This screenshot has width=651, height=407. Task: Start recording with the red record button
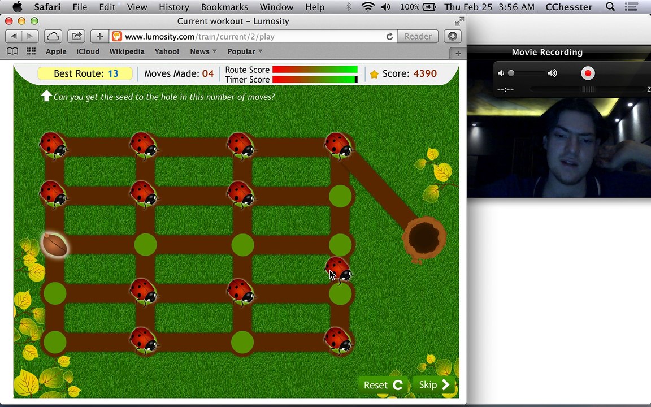click(588, 73)
